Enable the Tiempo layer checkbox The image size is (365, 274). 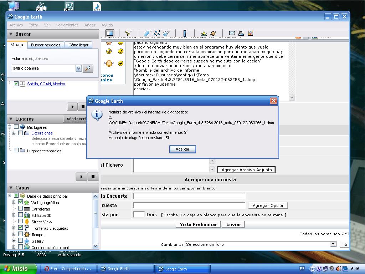tap(20, 234)
